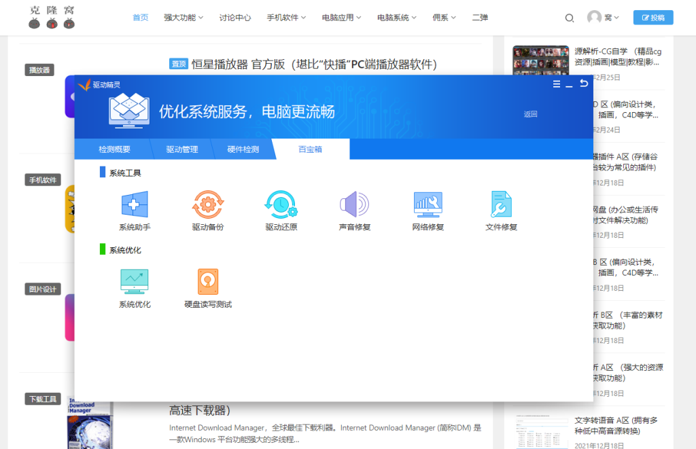This screenshot has width=696, height=449.
Task: Click the 播放器 category tag
Action: click(x=39, y=70)
